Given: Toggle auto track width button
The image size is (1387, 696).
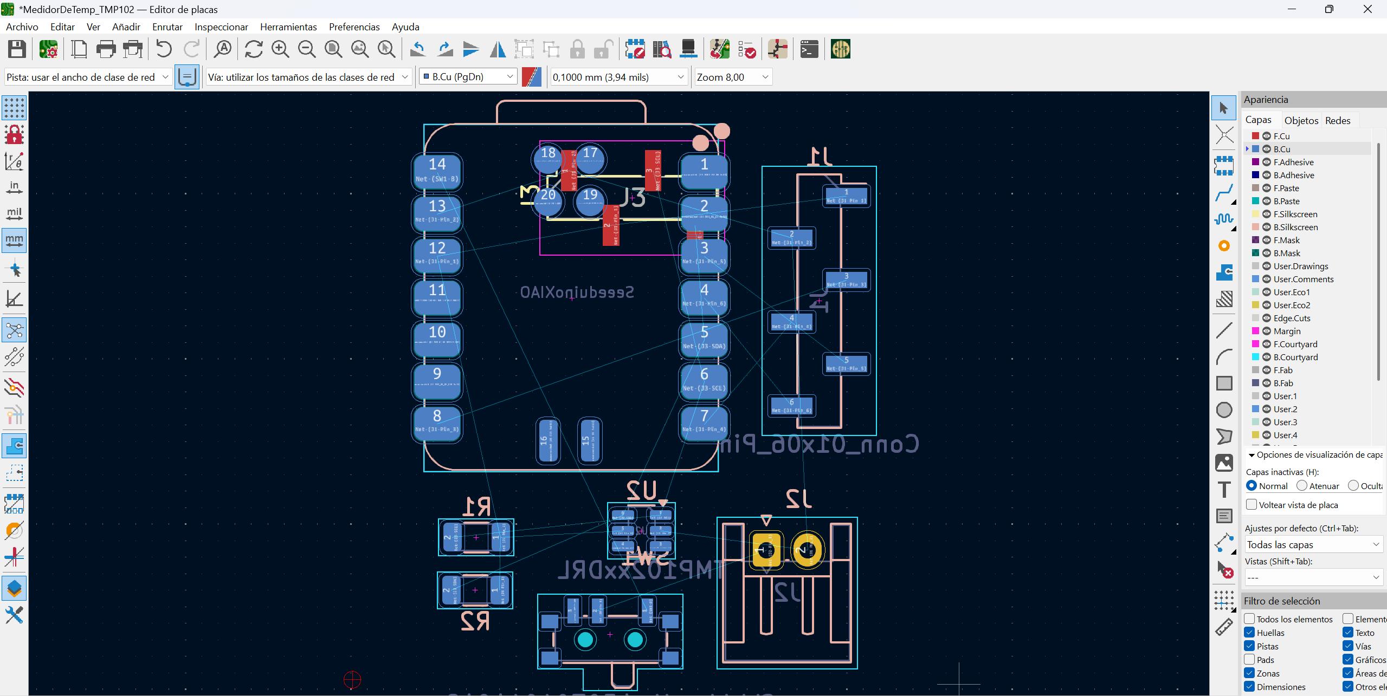Looking at the screenshot, I should click(x=187, y=77).
